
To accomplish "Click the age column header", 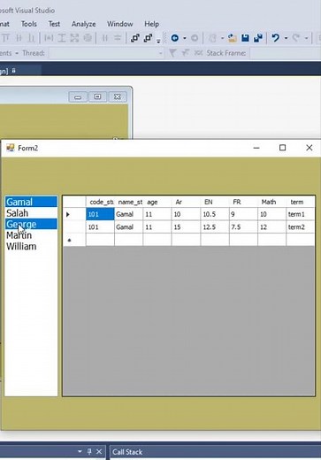I will pos(157,202).
